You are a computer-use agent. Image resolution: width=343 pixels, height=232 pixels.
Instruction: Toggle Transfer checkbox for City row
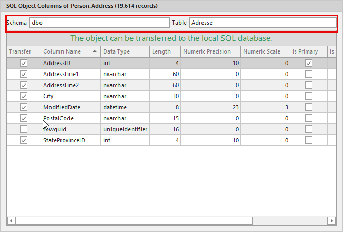pyautogui.click(x=24, y=96)
